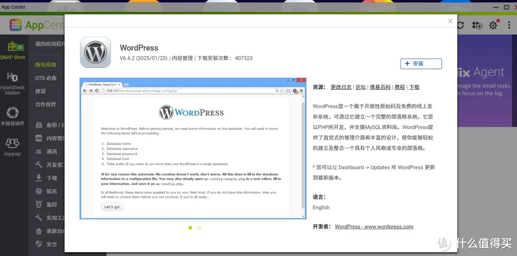Maximize the App Center window

click(x=506, y=7)
